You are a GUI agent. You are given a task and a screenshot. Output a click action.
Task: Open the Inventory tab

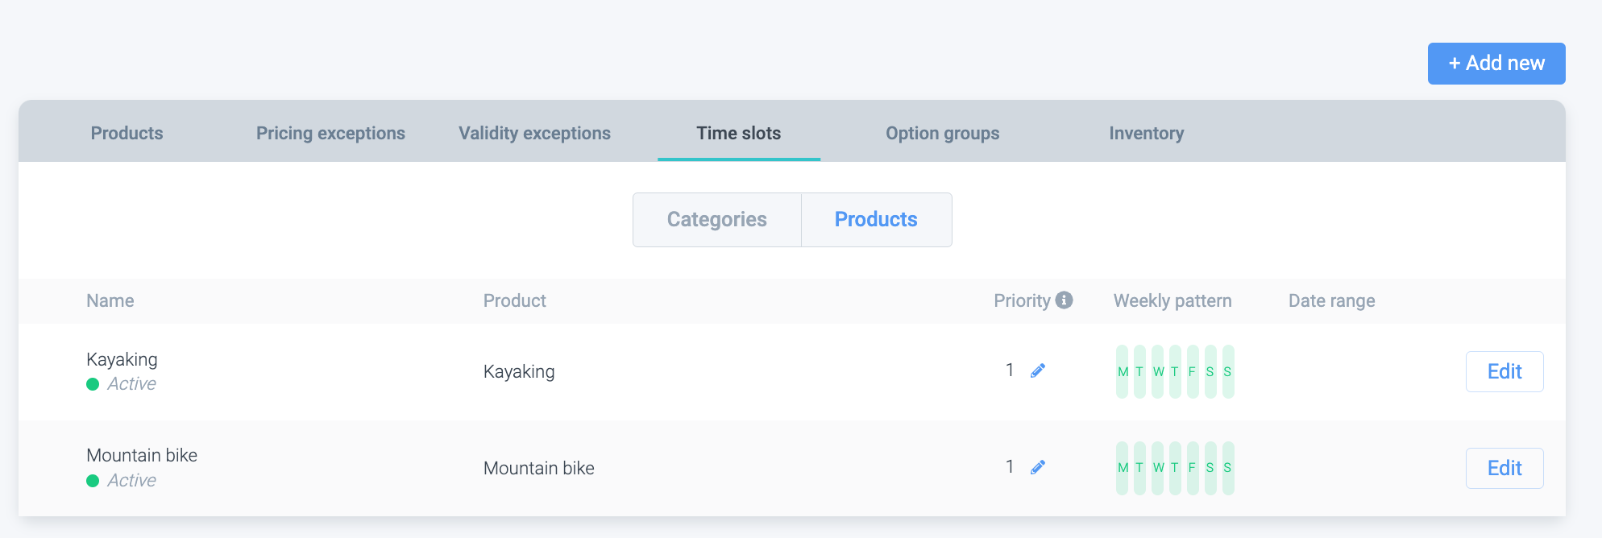(x=1146, y=134)
